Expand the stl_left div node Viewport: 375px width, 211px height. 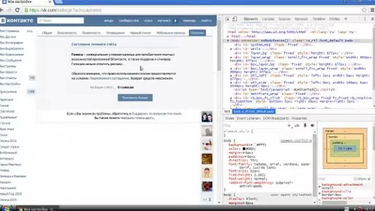click(231, 76)
